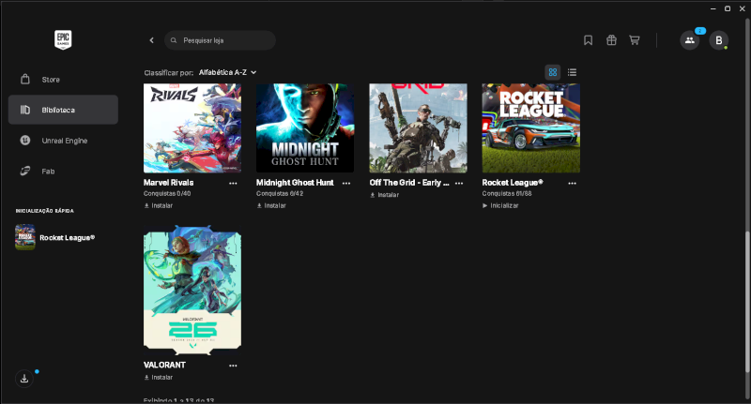Open the Store section

(63, 80)
